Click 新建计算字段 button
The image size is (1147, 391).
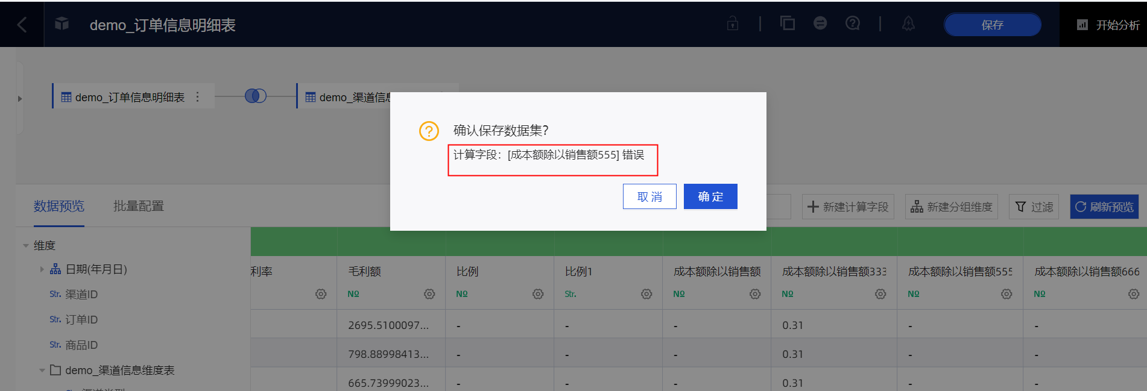(848, 207)
